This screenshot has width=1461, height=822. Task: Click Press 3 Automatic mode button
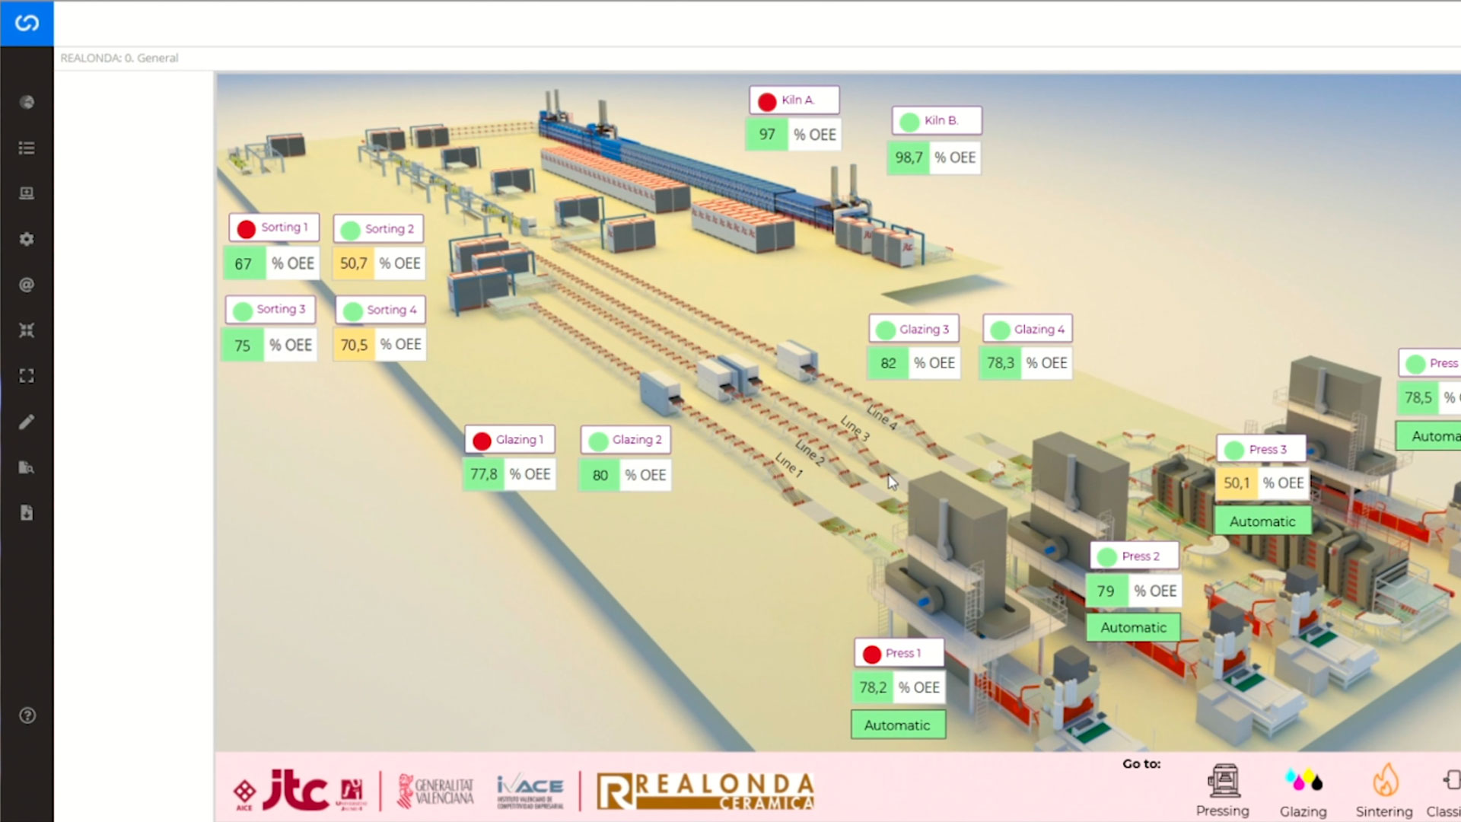click(1262, 521)
